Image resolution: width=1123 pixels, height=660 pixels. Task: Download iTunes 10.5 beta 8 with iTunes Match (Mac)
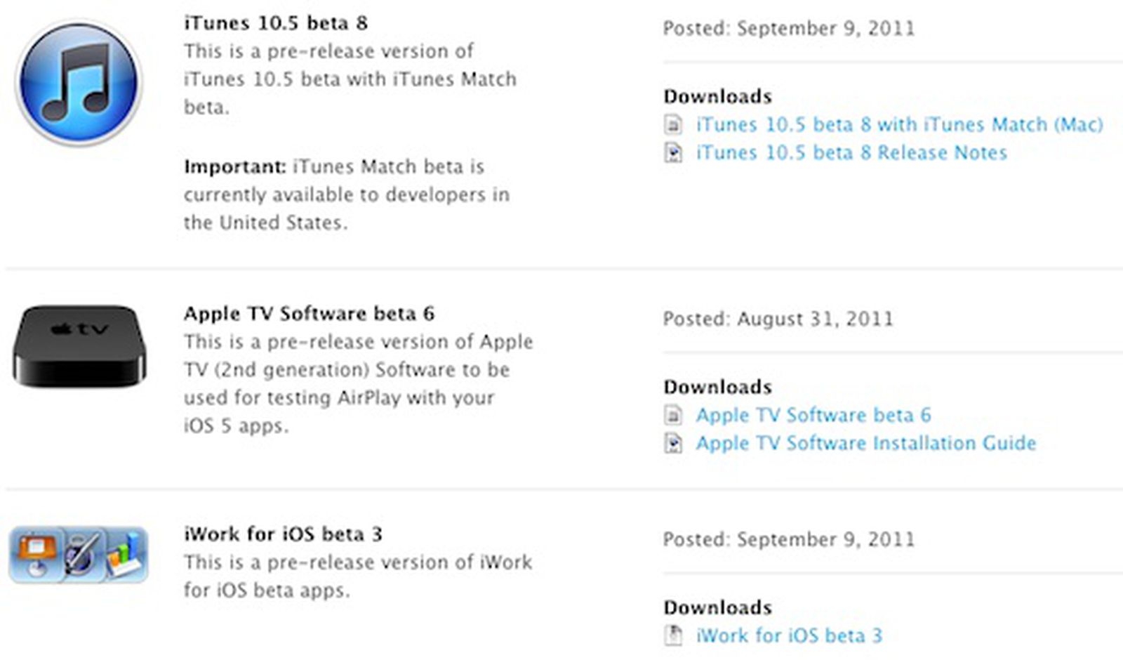pos(899,125)
